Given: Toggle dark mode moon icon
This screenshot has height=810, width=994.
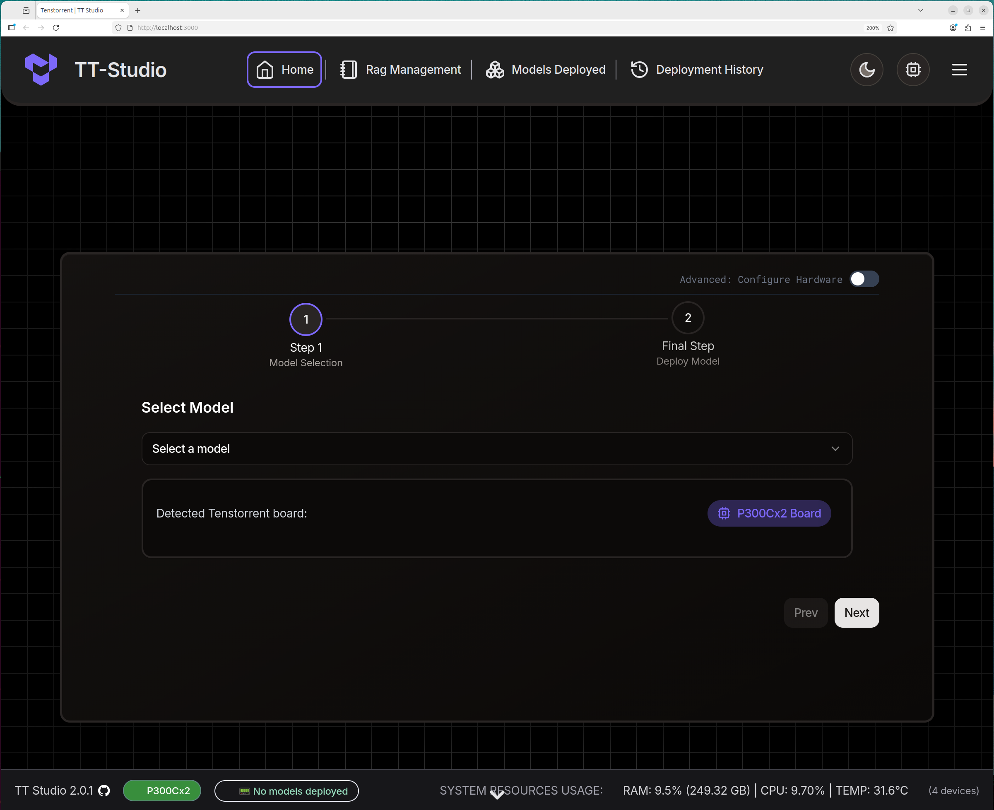Looking at the screenshot, I should tap(866, 70).
